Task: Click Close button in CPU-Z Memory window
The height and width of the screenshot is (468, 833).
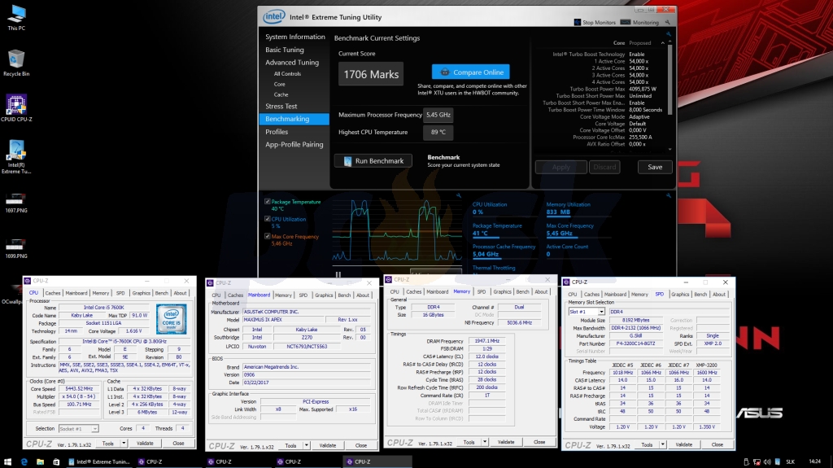Action: 539,442
